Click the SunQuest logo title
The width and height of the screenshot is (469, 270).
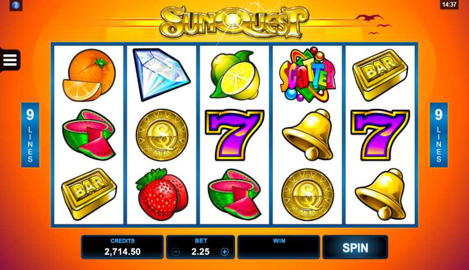coord(234,23)
